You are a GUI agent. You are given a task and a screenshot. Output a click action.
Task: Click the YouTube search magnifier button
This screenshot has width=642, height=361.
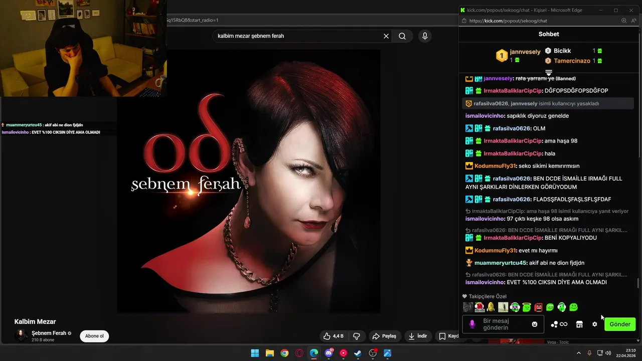pyautogui.click(x=402, y=36)
